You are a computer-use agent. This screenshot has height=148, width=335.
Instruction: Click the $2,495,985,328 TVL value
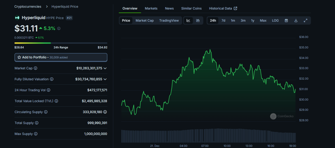pyautogui.click(x=94, y=101)
